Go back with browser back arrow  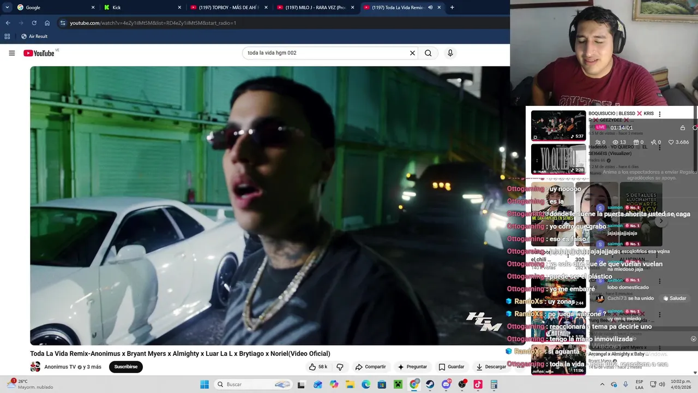click(x=8, y=23)
